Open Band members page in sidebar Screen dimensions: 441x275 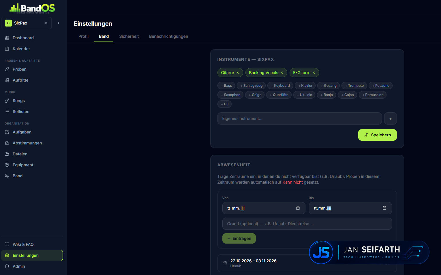pos(32,176)
